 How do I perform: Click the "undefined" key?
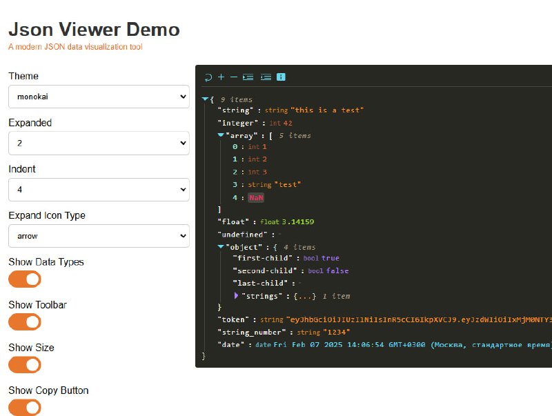pos(242,235)
